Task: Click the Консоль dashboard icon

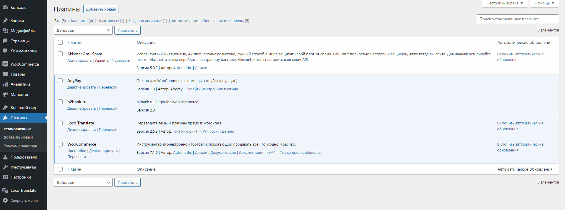Action: (5, 7)
